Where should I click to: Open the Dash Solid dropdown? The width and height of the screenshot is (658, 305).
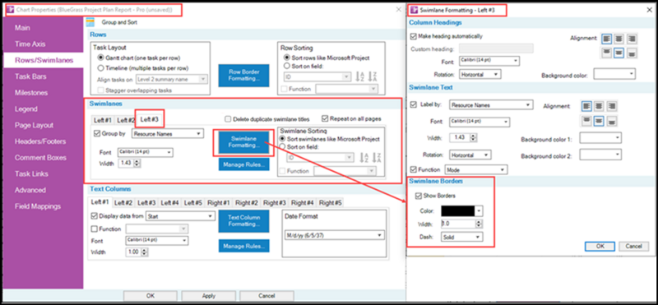461,237
